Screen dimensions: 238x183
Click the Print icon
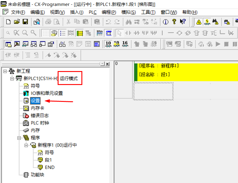[x=48, y=22]
